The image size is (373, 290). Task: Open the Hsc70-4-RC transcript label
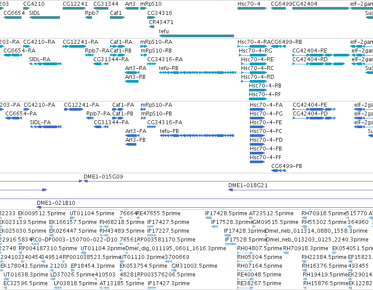tap(257, 68)
